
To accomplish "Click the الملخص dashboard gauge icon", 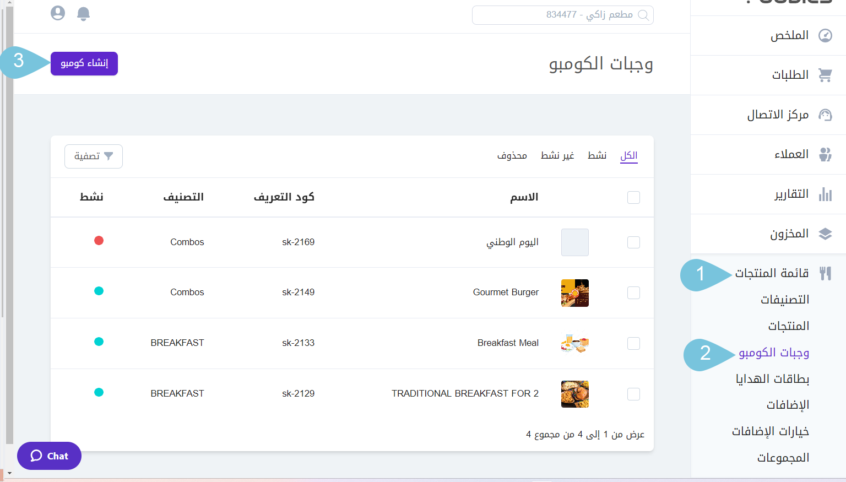I will 825,36.
